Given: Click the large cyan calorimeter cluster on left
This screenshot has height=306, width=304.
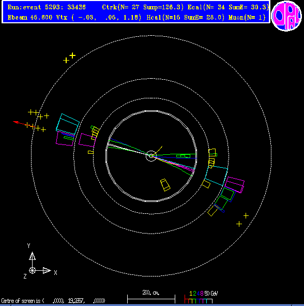Looking at the screenshot, I should [68, 124].
